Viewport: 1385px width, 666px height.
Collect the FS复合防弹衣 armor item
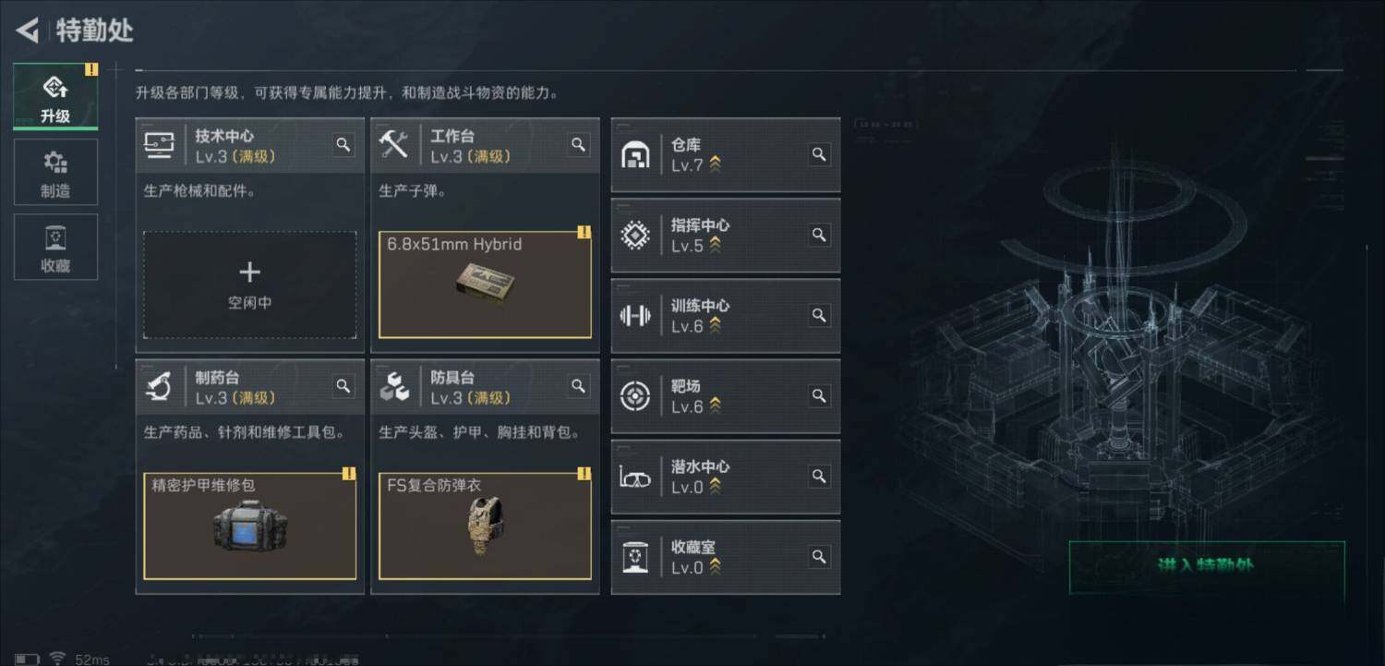coord(486,527)
